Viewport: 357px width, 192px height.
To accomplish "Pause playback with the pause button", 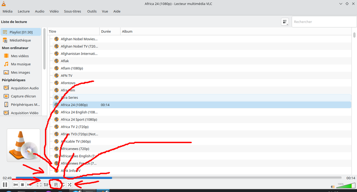I will click(5, 184).
